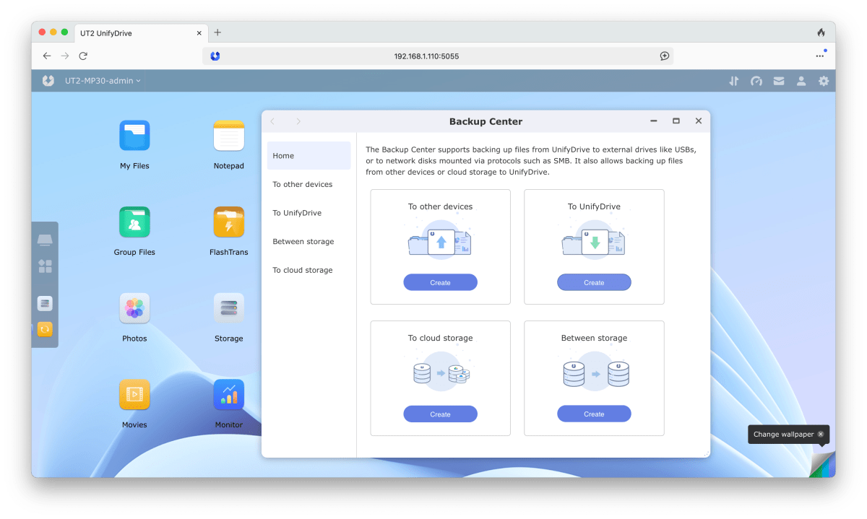The image size is (867, 519).
Task: Open the Monitor app icon
Action: pos(228,395)
